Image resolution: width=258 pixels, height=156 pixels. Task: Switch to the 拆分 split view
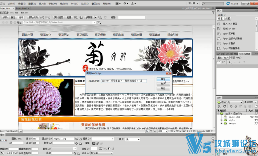[x=13, y=17]
